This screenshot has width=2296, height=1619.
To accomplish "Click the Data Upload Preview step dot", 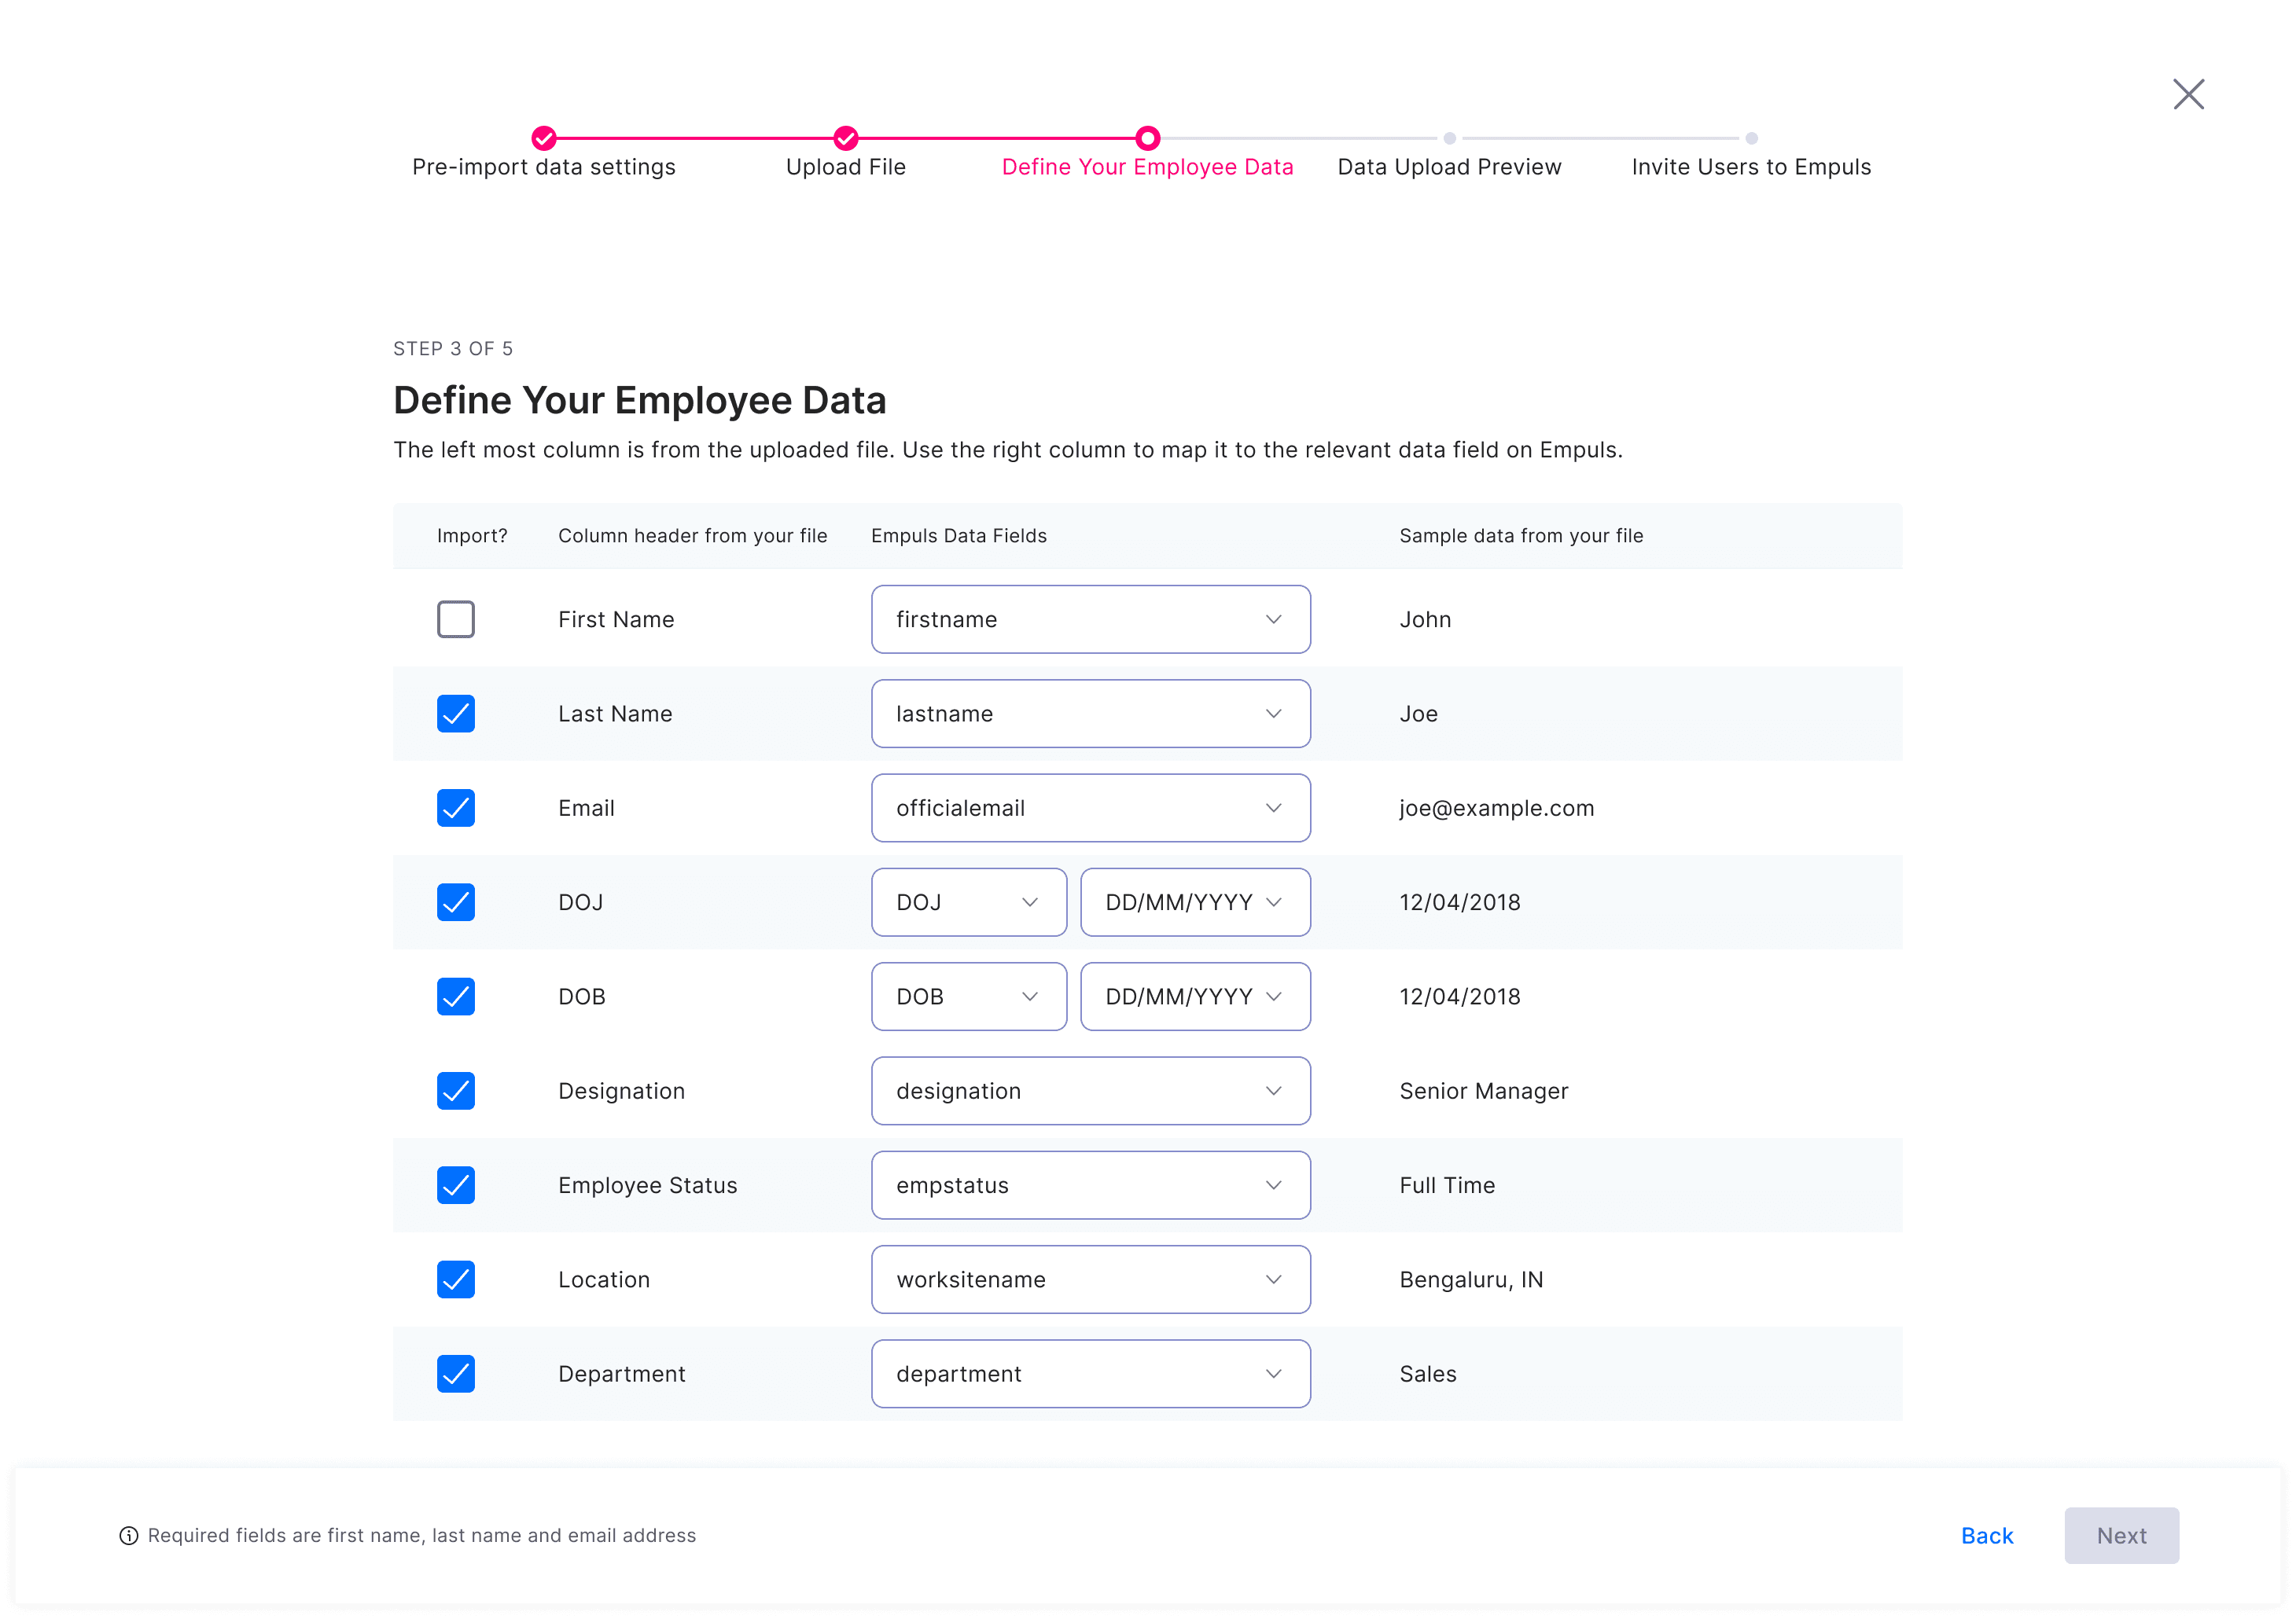I will [x=1450, y=138].
